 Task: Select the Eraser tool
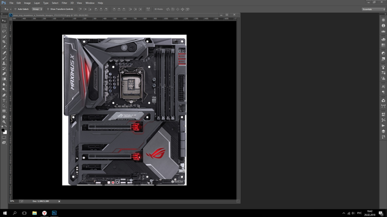(4, 74)
